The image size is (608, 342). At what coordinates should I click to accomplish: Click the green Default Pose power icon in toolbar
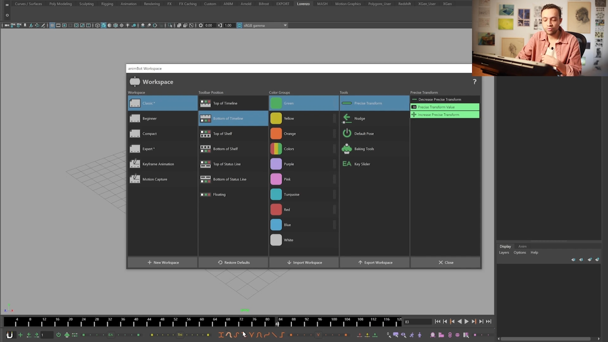59,335
